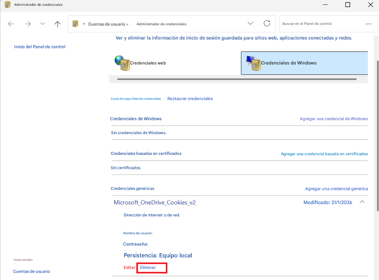Open Cuentas de usuario under Véase también
379x280 pixels.
[x=31, y=271]
